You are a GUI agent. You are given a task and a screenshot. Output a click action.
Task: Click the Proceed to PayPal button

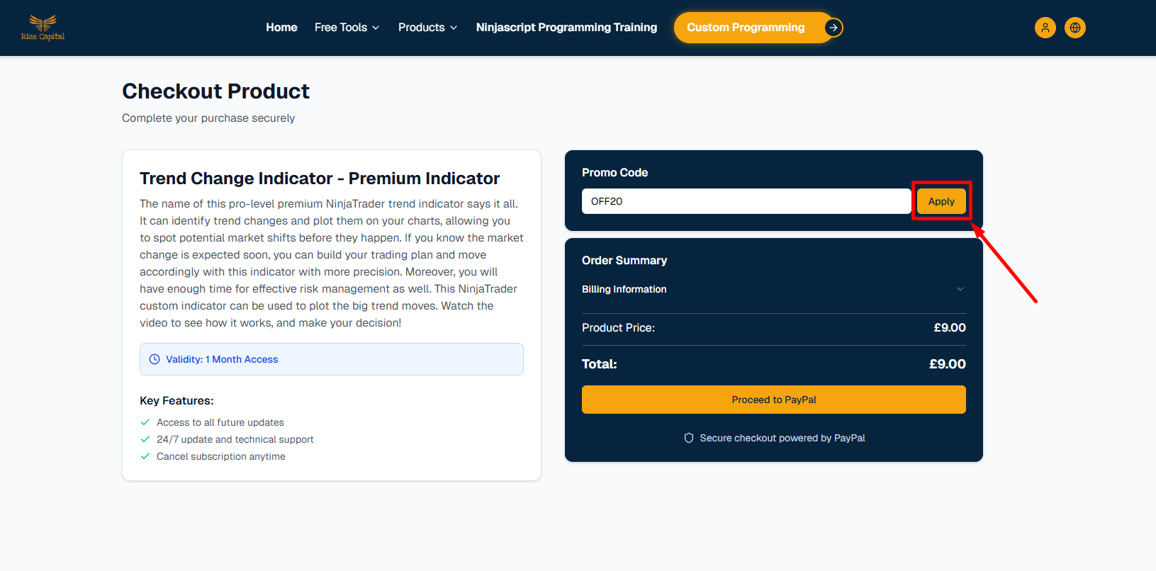click(773, 400)
